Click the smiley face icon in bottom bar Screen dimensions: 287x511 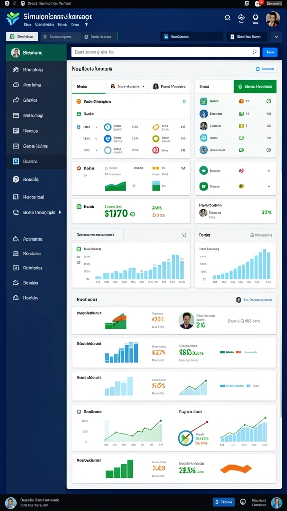coord(243,502)
